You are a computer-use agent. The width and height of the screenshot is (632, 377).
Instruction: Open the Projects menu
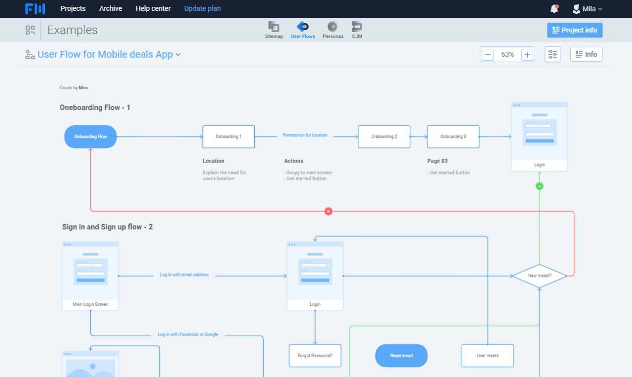pos(73,8)
